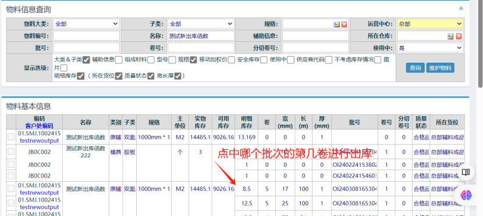
Task: Clear the 规格 field with red icon
Action: click(x=344, y=24)
